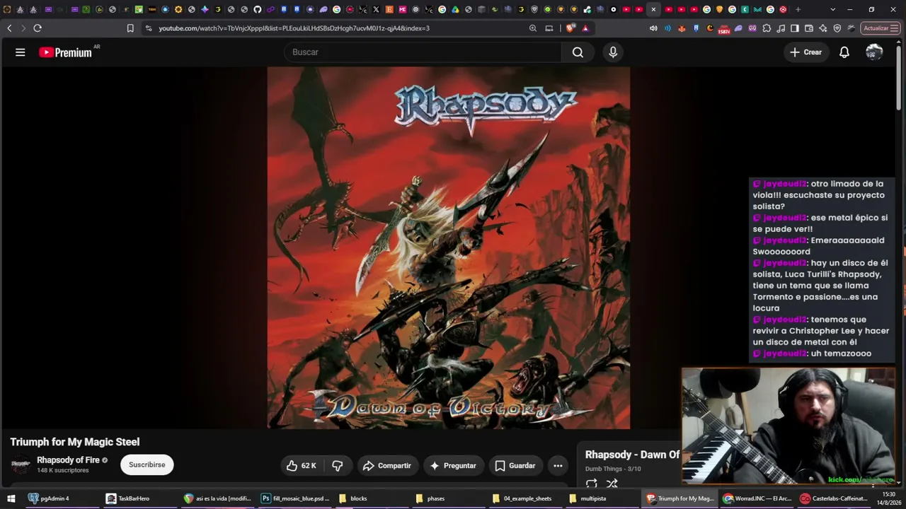Open more actions three-dot menu
The height and width of the screenshot is (509, 906).
pyautogui.click(x=558, y=466)
